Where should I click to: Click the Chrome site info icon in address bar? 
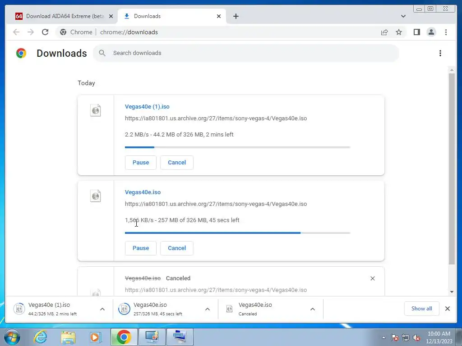[x=63, y=32]
